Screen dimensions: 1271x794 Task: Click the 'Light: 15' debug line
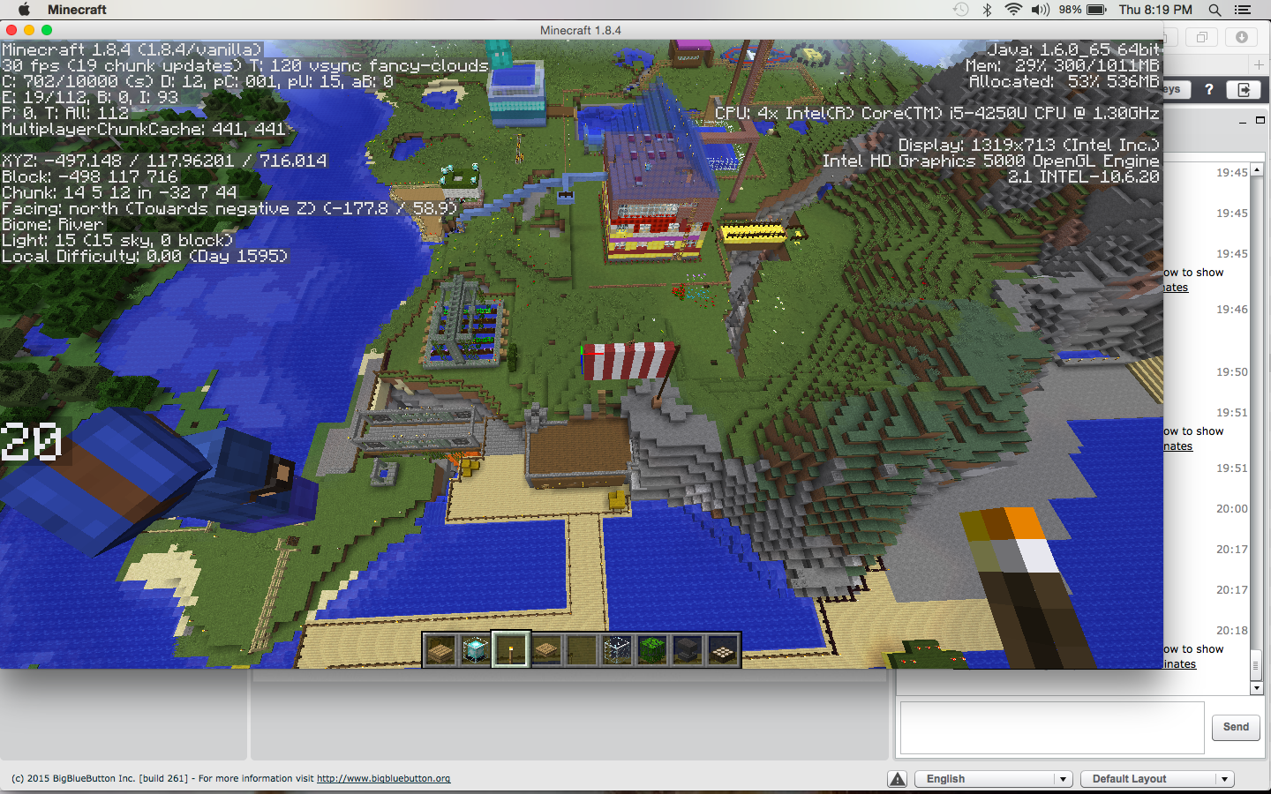(x=117, y=240)
